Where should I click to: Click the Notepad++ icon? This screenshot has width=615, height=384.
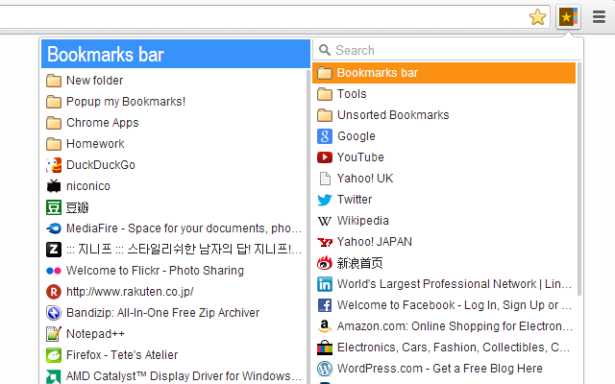click(54, 334)
